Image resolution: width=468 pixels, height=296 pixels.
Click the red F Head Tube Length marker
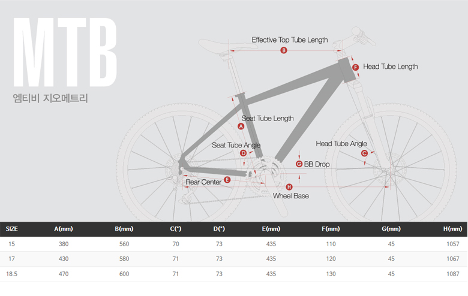[355, 67]
